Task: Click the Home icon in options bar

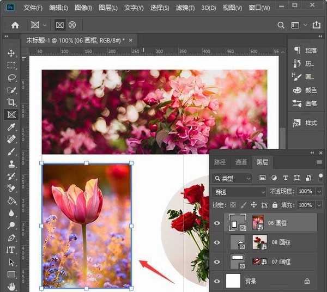Action: [x=15, y=25]
